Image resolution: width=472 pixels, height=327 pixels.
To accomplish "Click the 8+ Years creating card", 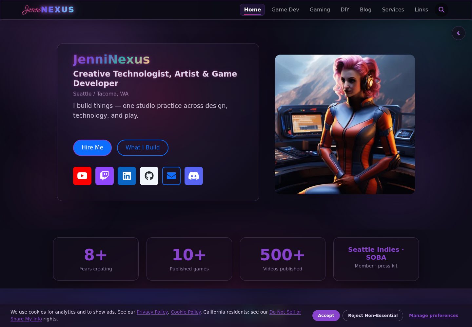I will pyautogui.click(x=96, y=259).
